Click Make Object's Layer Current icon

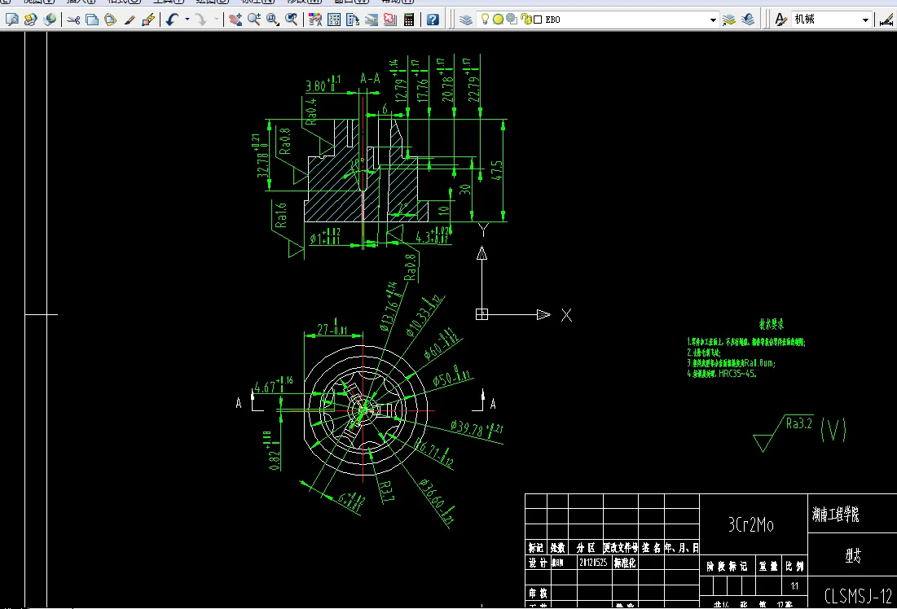point(729,20)
